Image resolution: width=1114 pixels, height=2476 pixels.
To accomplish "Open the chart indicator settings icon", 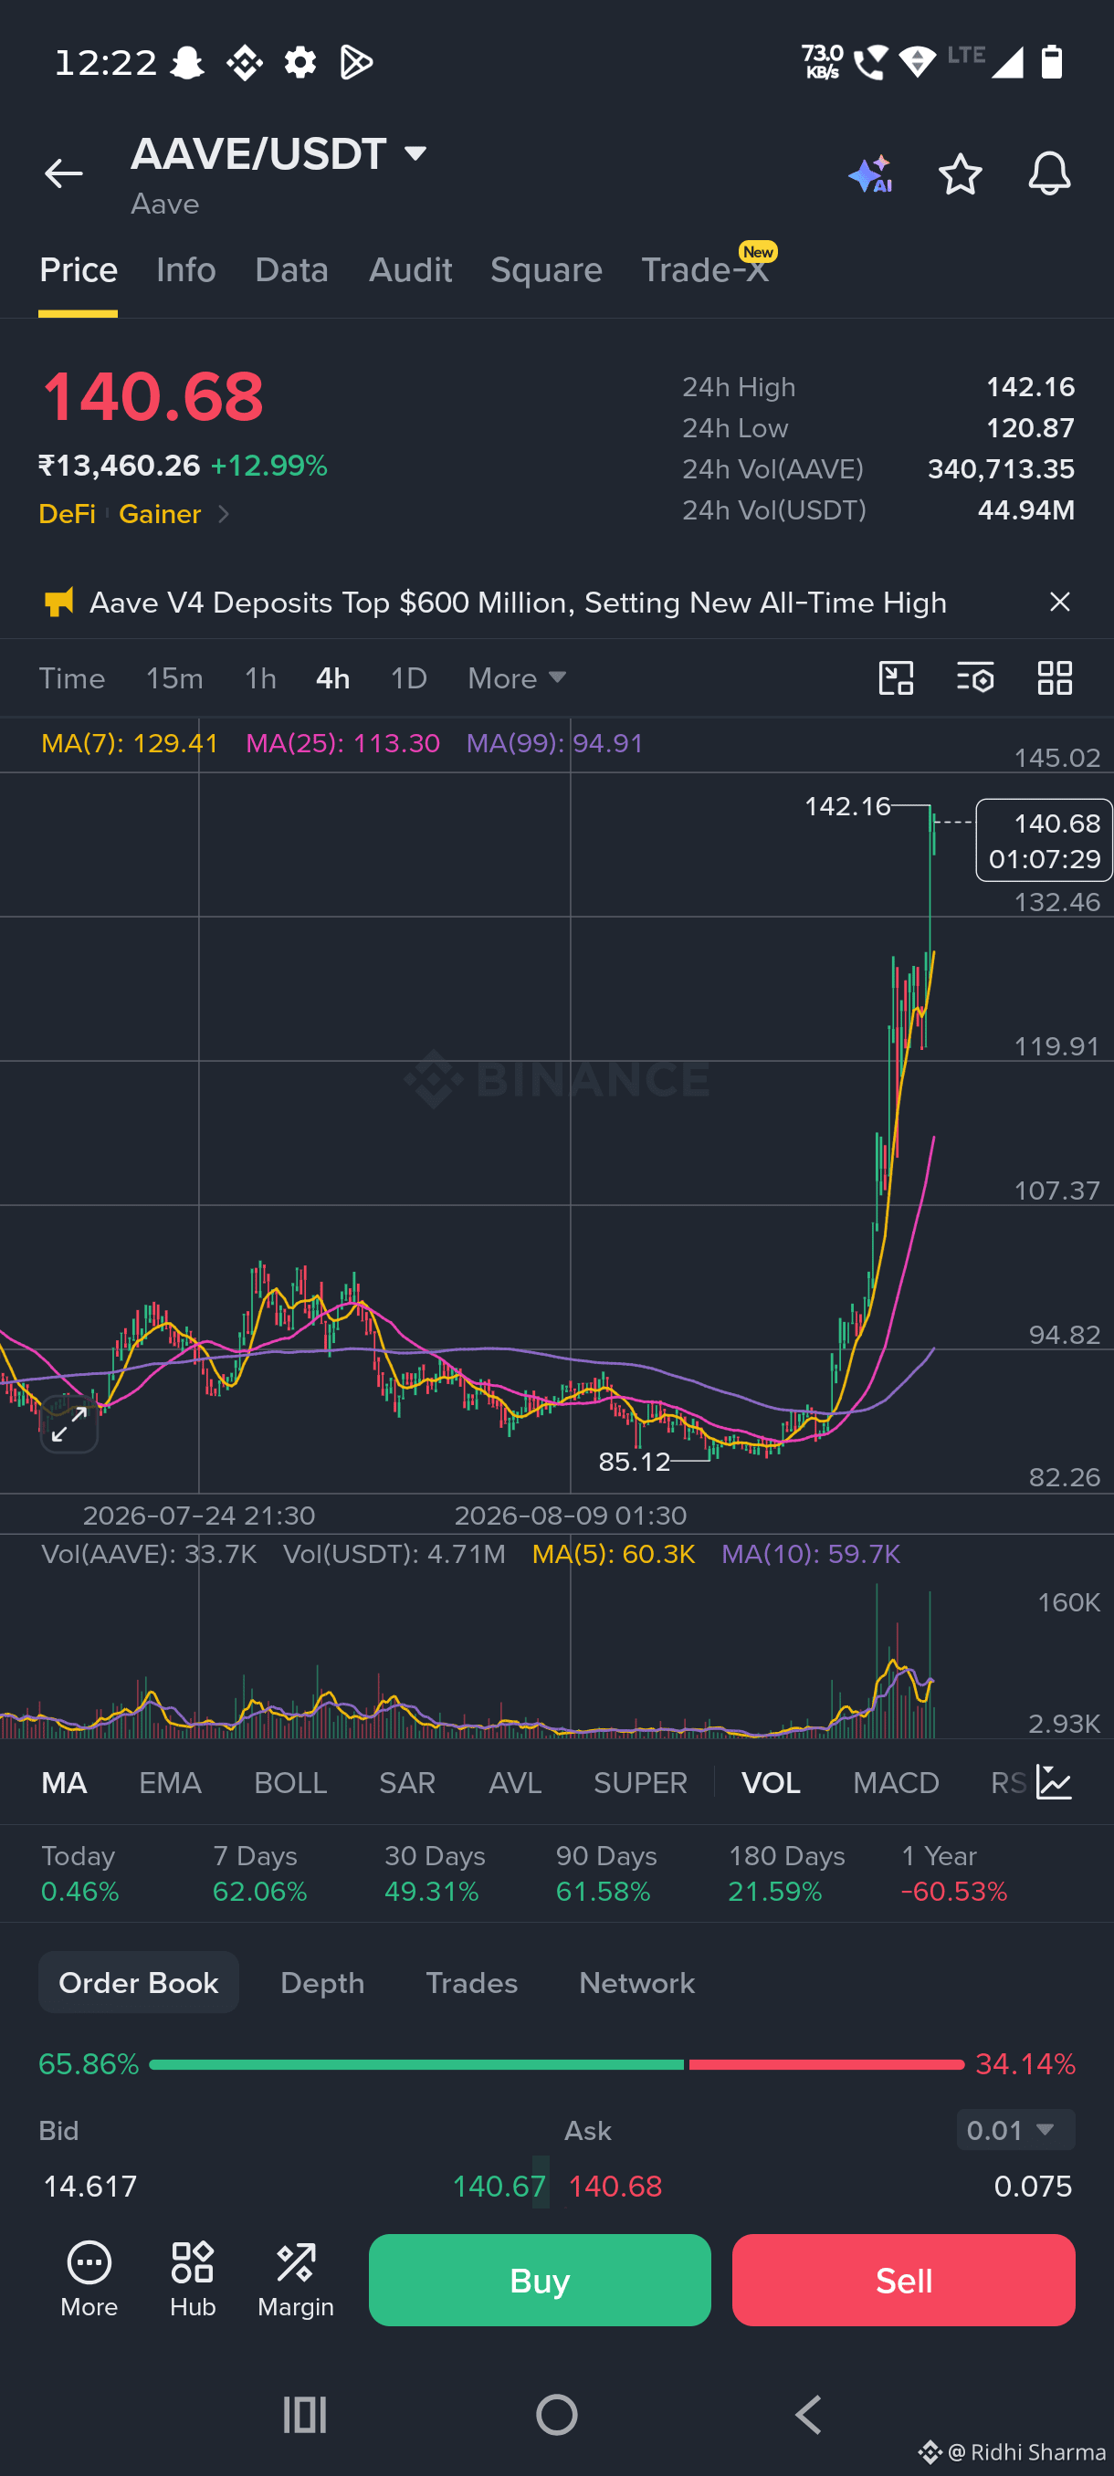I will pyautogui.click(x=974, y=677).
